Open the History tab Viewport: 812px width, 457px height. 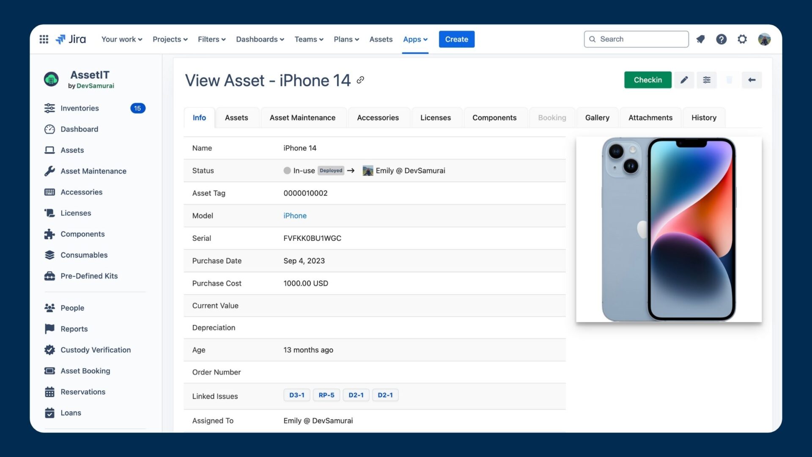(x=704, y=118)
